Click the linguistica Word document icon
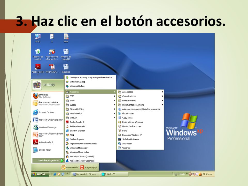 point(66,68)
